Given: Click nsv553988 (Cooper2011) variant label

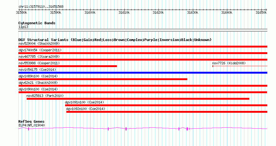Looking at the screenshot, I should coord(39,63).
